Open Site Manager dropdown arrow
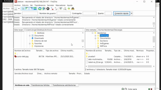This screenshot has height=90, width=161. (19, 9)
